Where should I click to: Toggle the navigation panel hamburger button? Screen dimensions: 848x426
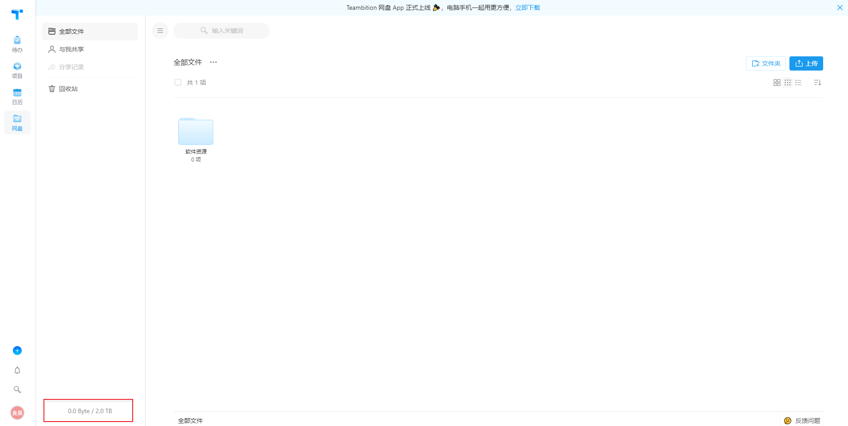pos(160,31)
